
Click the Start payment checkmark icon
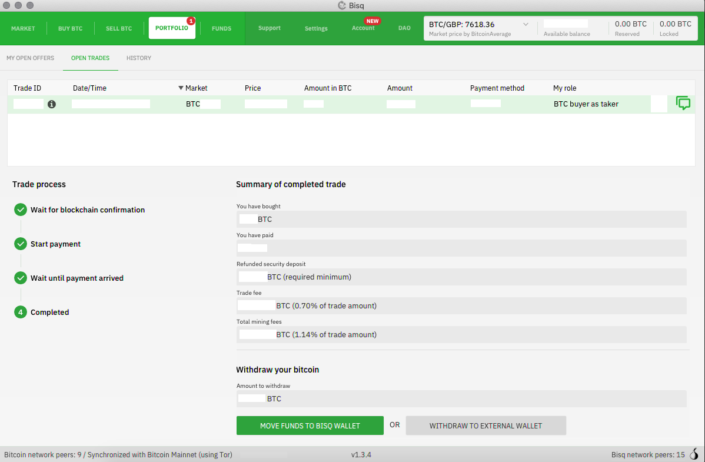20,244
